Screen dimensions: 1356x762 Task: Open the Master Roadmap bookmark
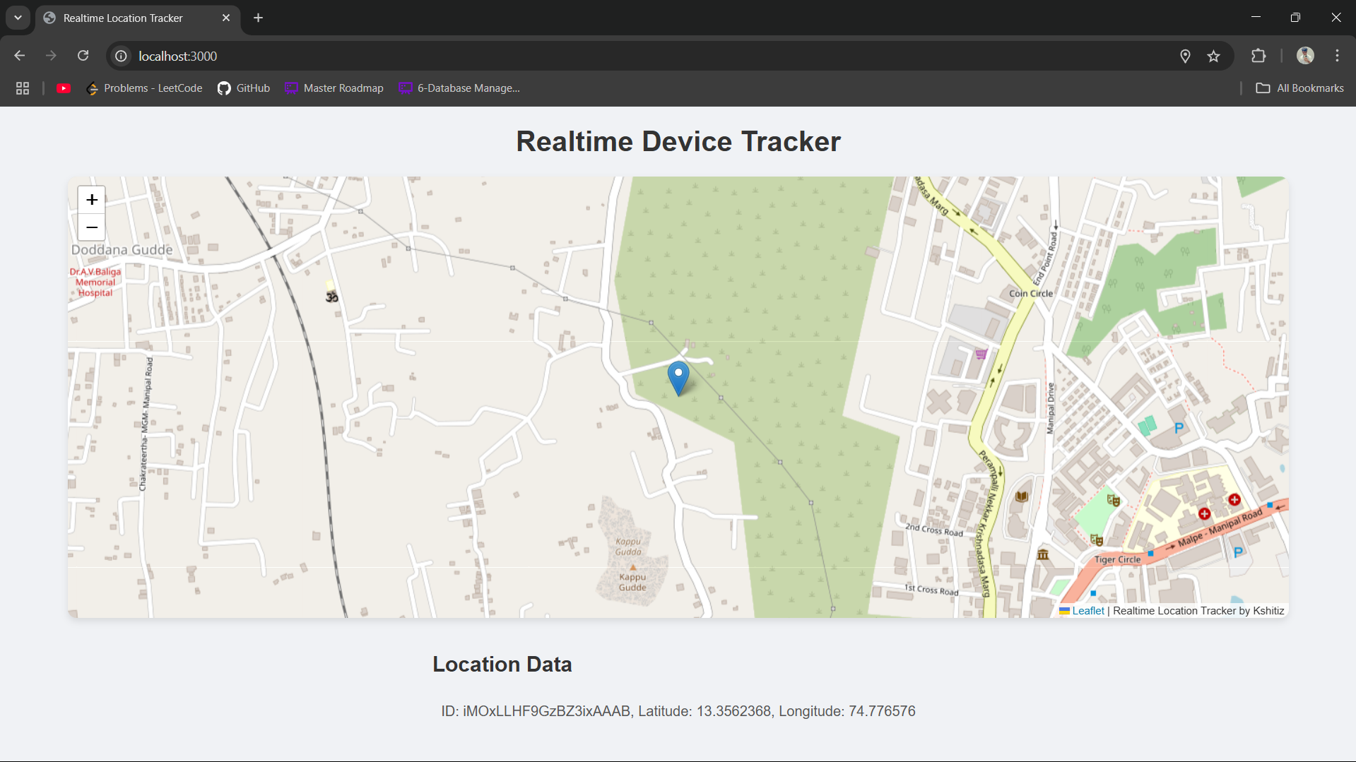pyautogui.click(x=334, y=88)
